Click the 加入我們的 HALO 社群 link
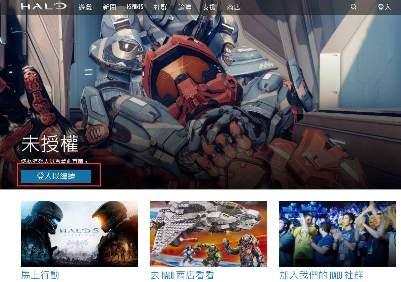 (x=321, y=275)
